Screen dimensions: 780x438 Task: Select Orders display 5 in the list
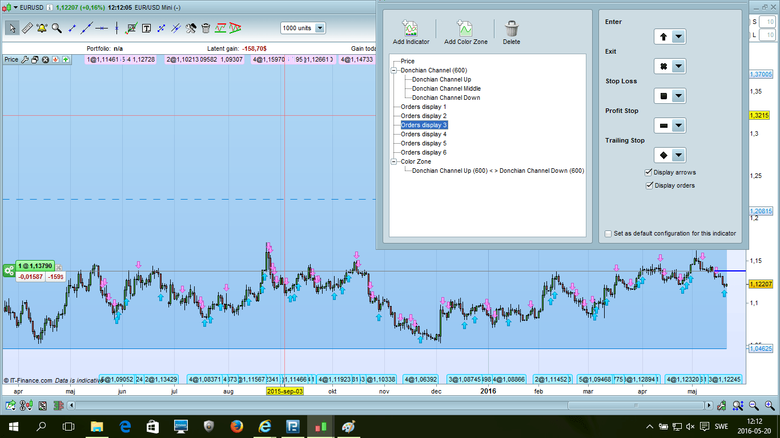point(423,143)
